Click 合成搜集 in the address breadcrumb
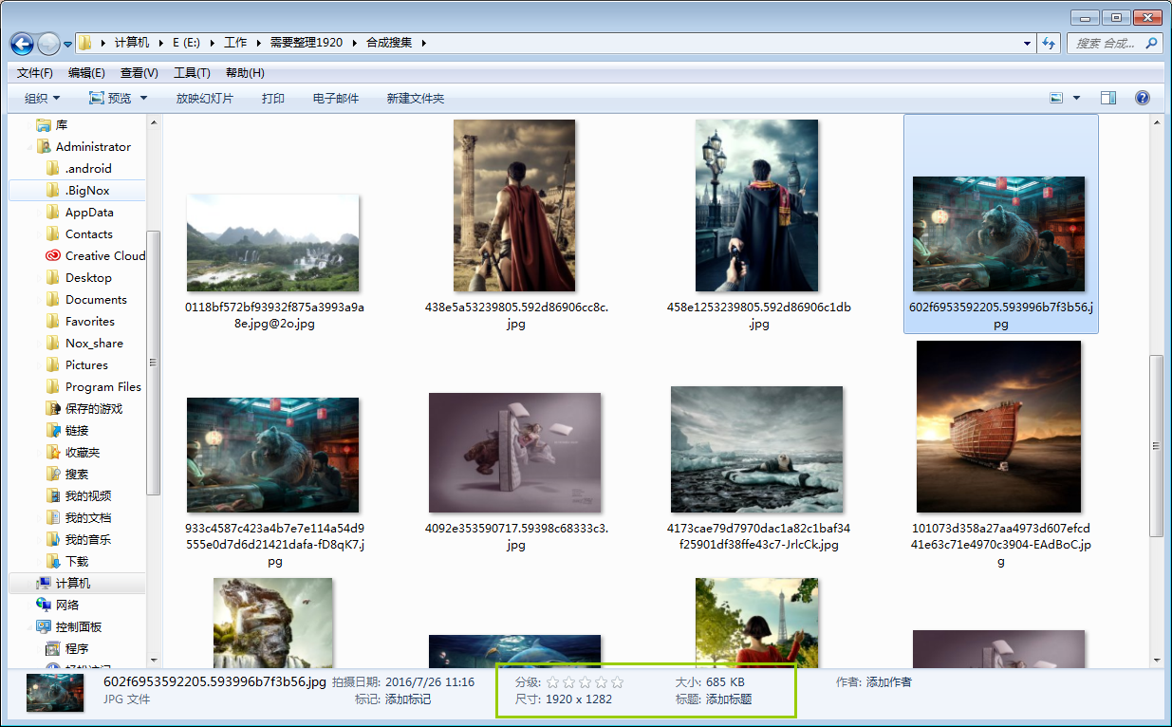This screenshot has height=727, width=1172. pos(389,43)
